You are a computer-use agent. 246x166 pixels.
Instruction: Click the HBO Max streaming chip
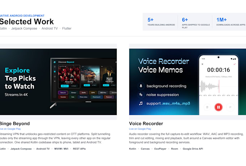pyautogui.click(x=103, y=93)
